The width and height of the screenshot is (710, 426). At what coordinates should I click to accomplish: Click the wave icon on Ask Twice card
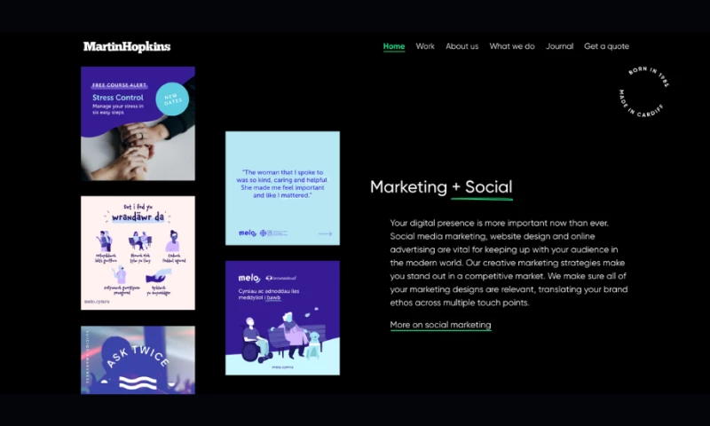pyautogui.click(x=138, y=383)
